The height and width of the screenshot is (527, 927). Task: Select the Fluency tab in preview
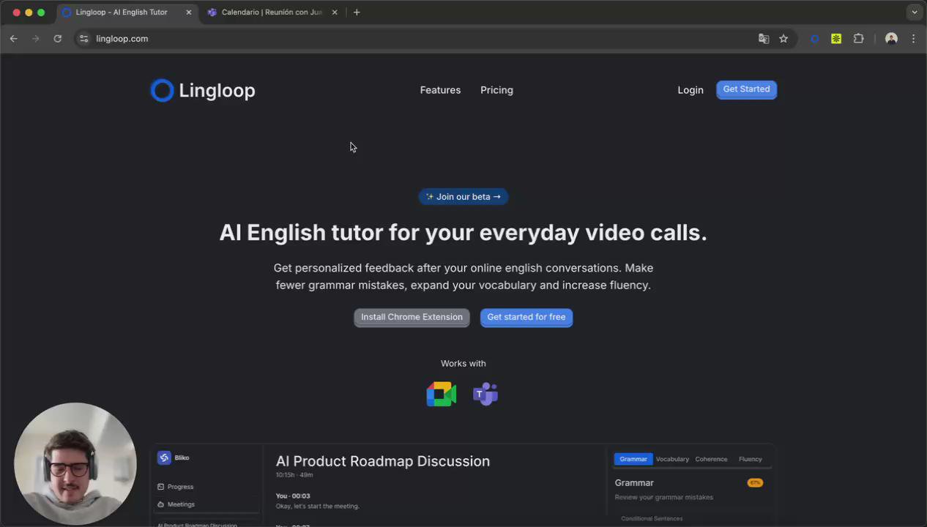[x=751, y=459]
